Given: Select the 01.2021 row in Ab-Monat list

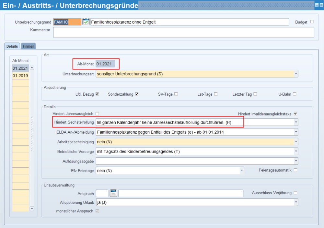Looking at the screenshot, I should (20, 68).
